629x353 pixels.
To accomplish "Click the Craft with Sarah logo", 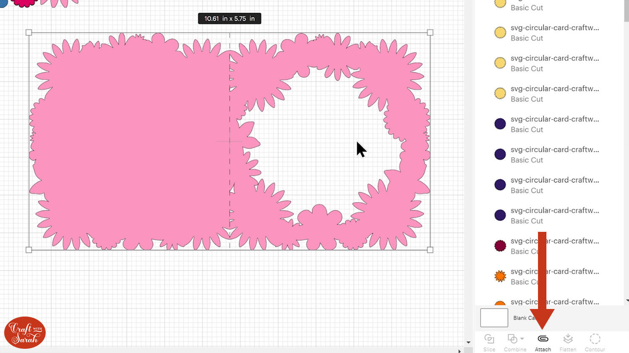I will click(x=24, y=332).
